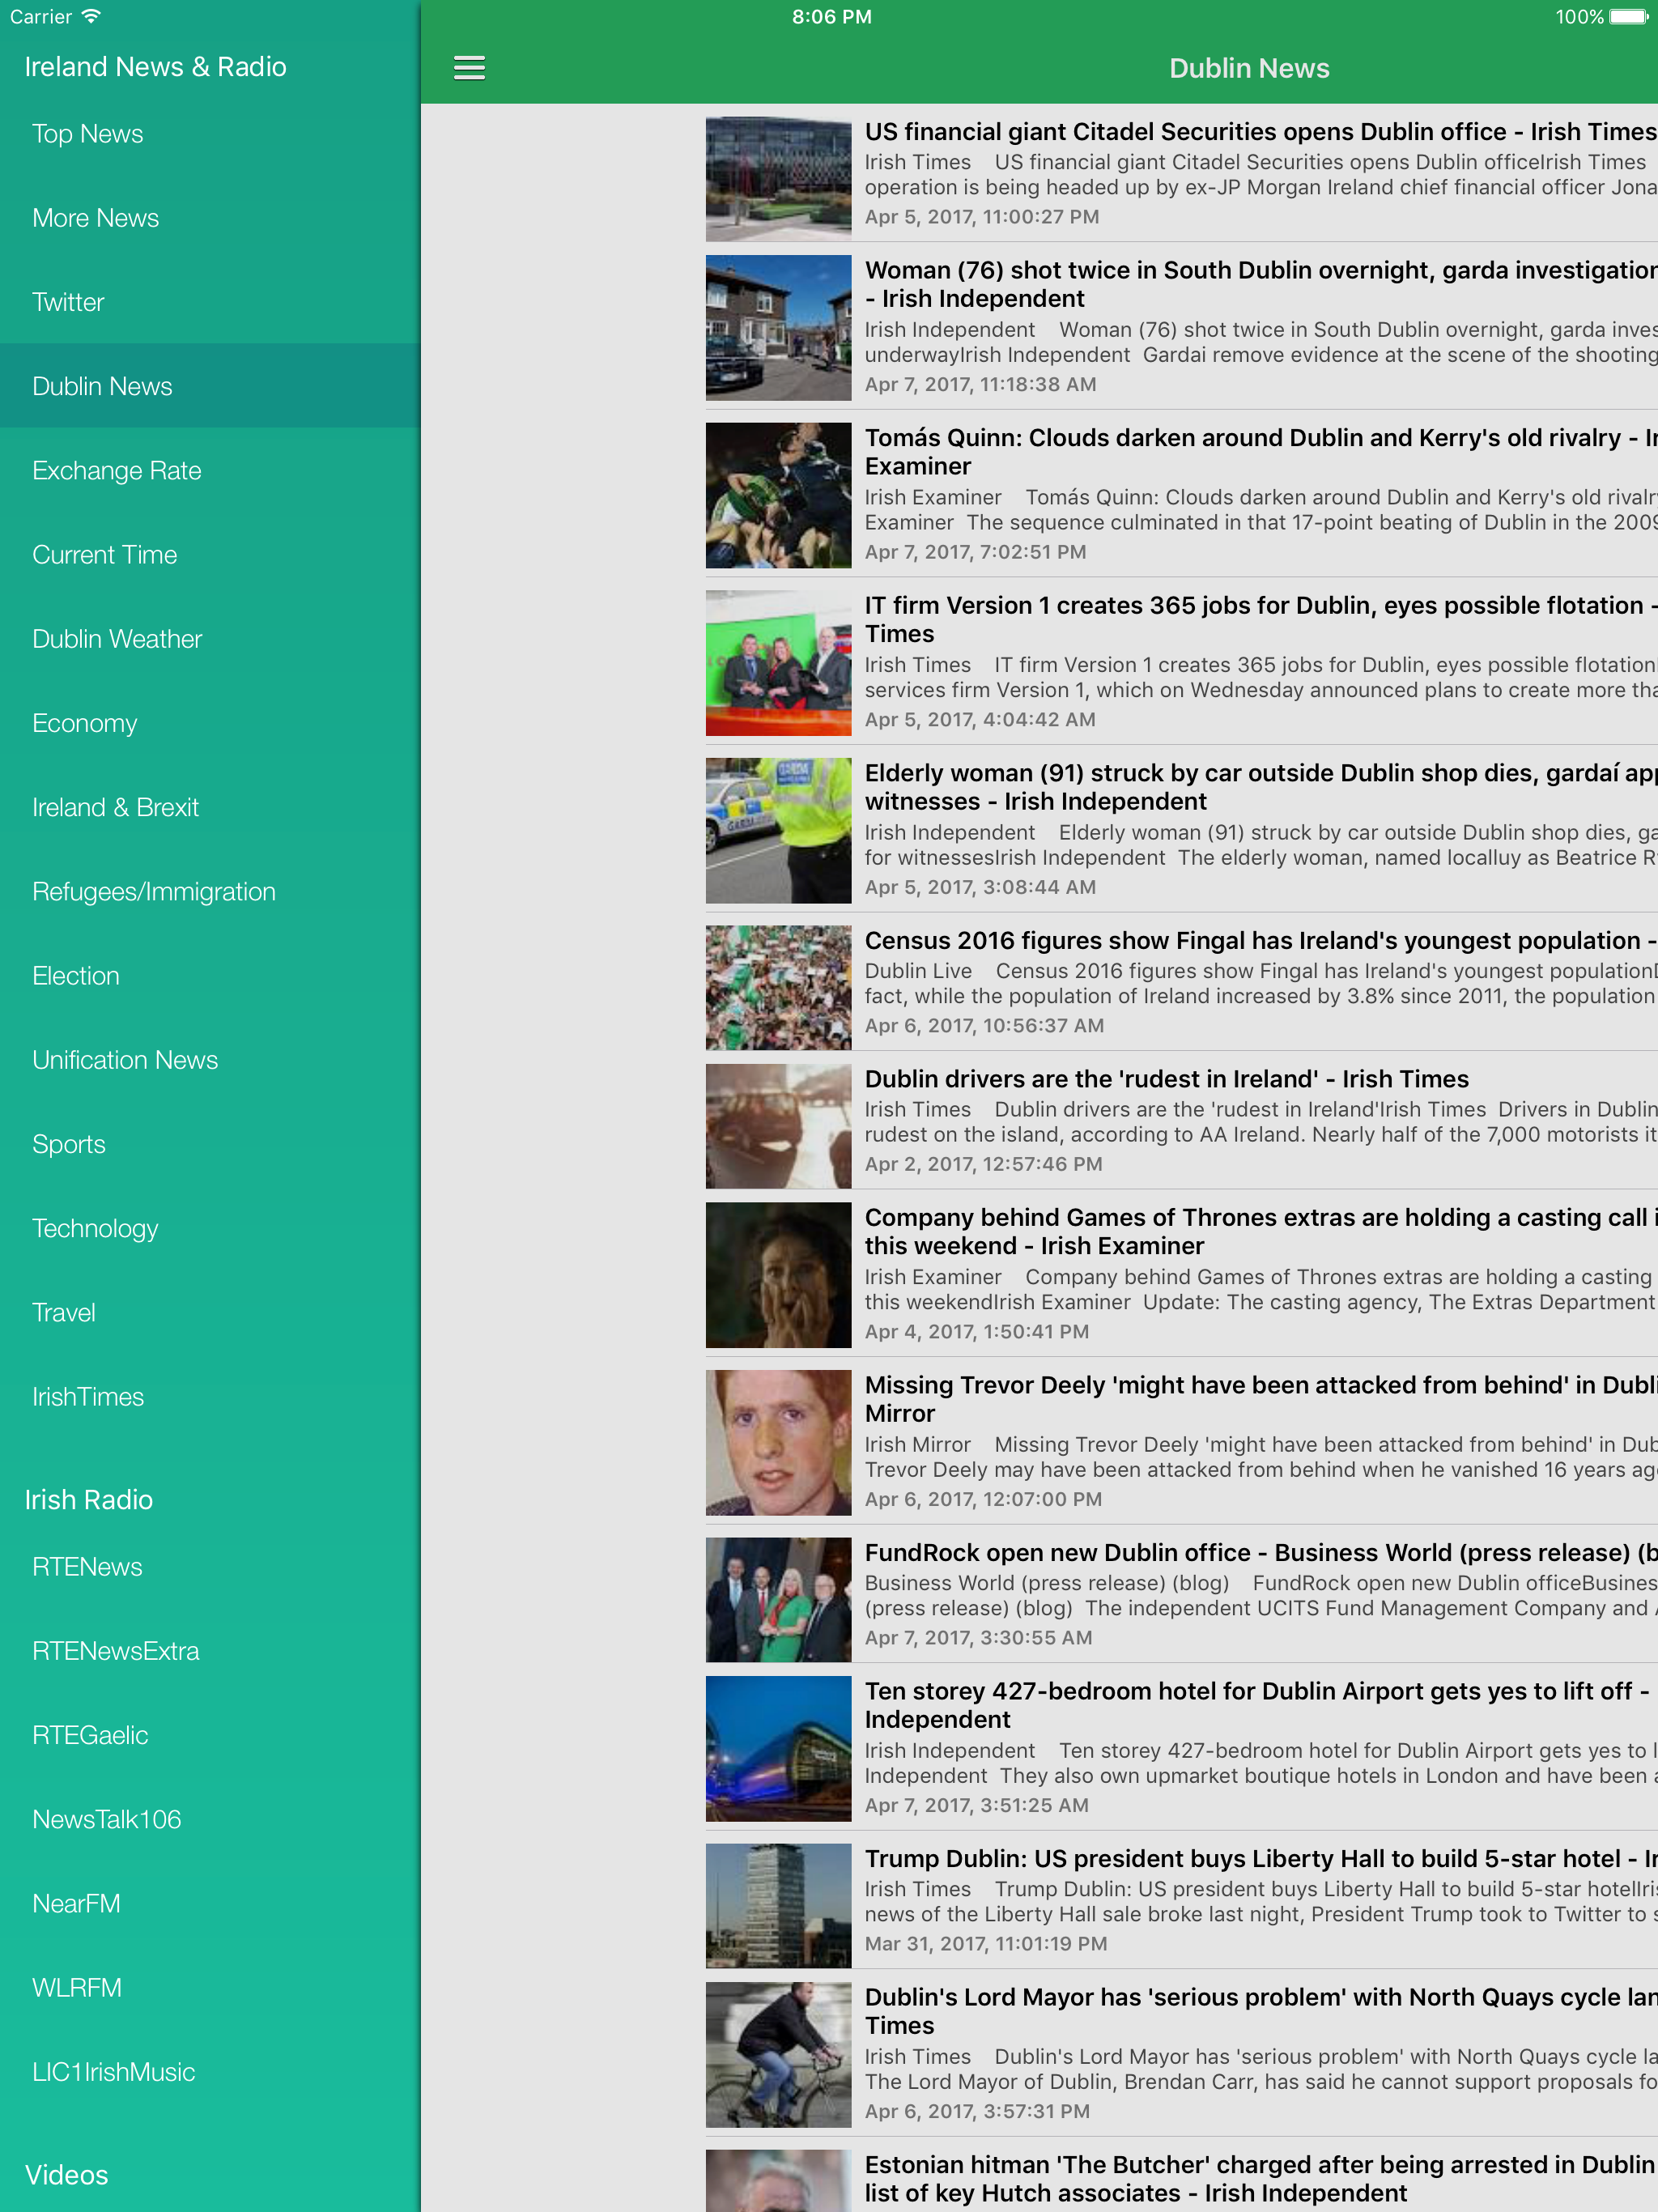1658x2212 pixels.
Task: Tap the Dublin News header title
Action: click(x=1249, y=68)
